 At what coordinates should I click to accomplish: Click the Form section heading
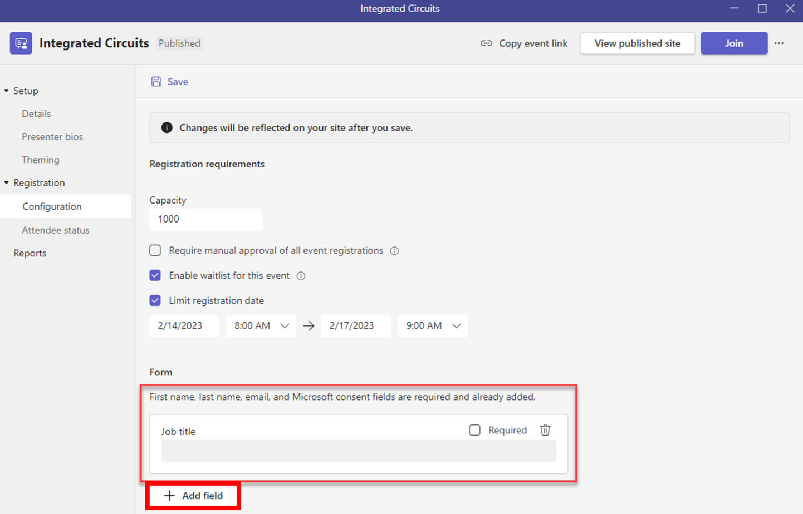(161, 372)
